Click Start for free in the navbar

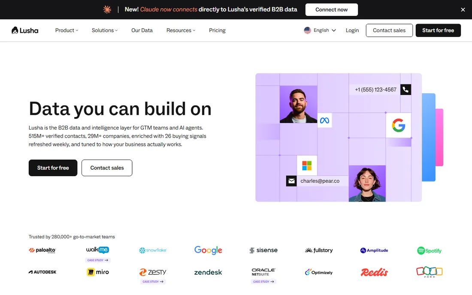click(x=438, y=30)
